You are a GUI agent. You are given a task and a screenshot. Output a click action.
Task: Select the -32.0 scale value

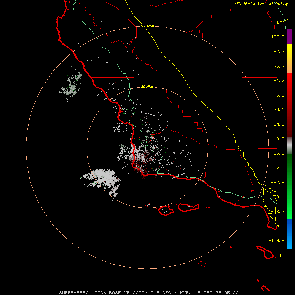tap(278, 168)
